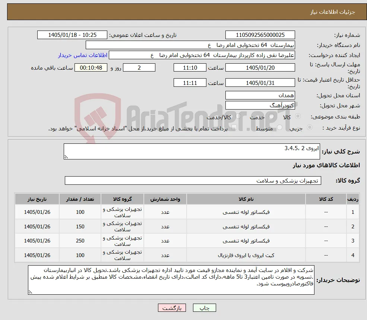
Task: Click the buyer organization name field
Action: 190,45
